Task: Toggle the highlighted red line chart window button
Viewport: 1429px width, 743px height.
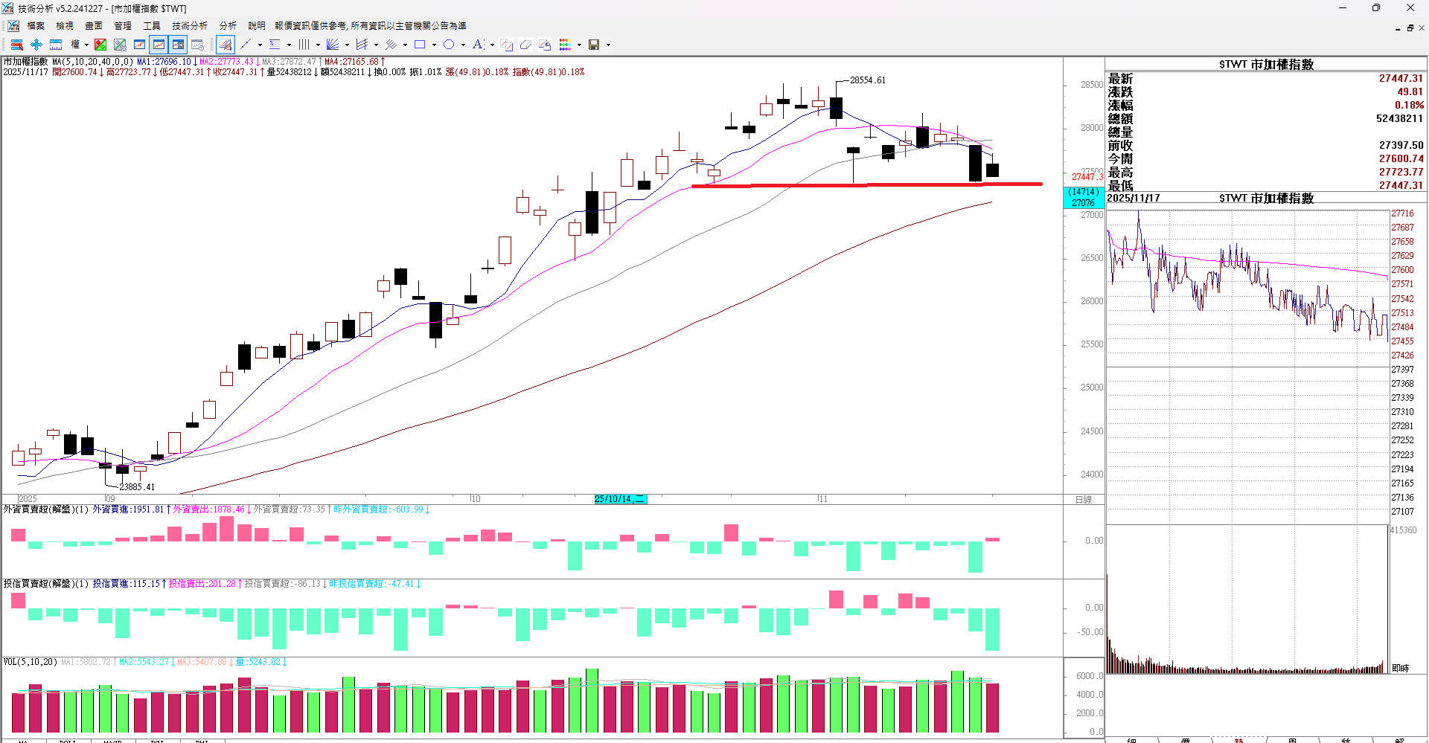Action: [159, 45]
